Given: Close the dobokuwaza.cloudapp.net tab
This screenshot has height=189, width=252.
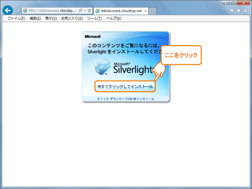Looking at the screenshot, I should pyautogui.click(x=145, y=11).
